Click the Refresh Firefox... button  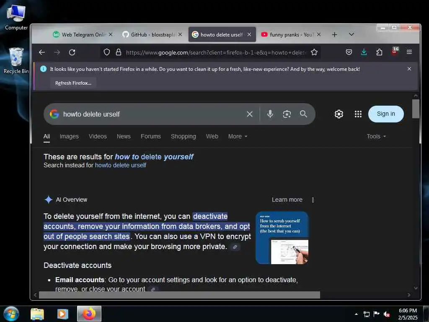click(73, 83)
